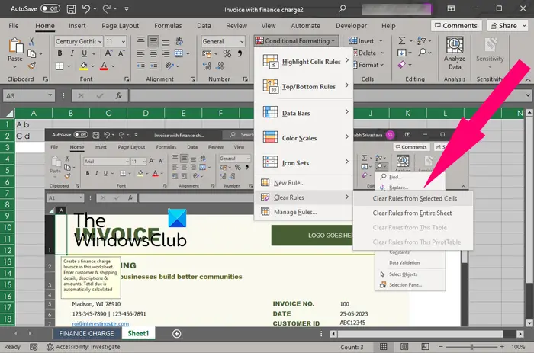Screen dimensions: 534x353
Task: Select Normal view in status bar
Action: click(x=384, y=347)
